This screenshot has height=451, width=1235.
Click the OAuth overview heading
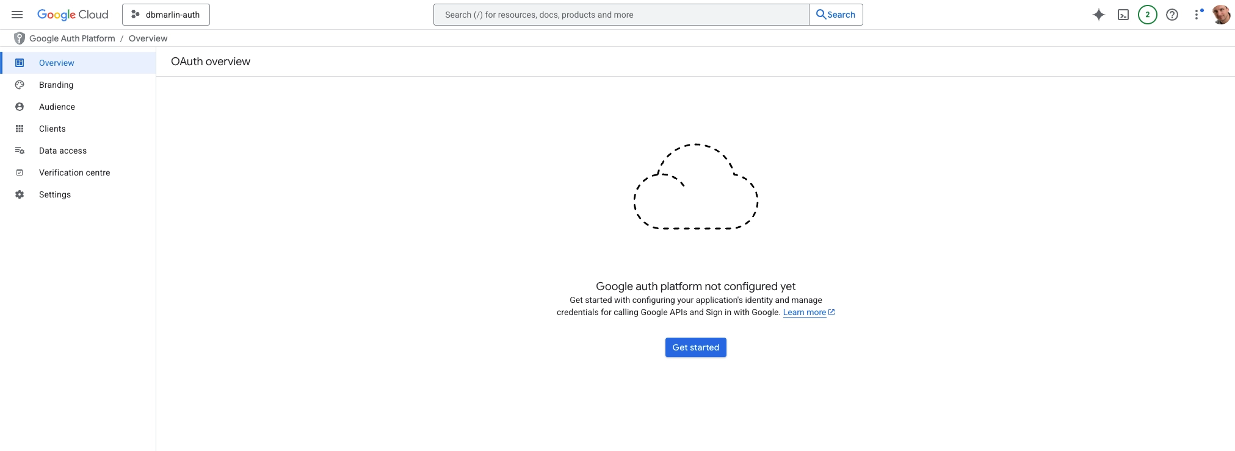(x=211, y=62)
